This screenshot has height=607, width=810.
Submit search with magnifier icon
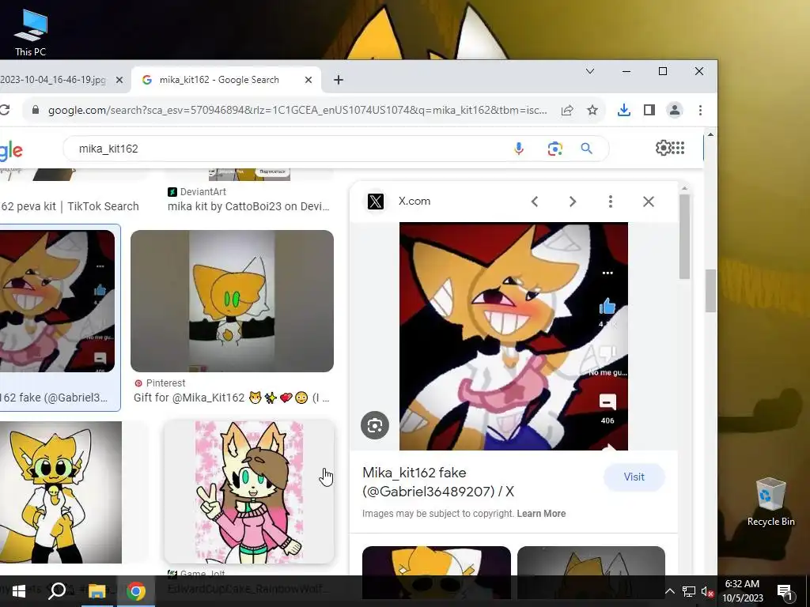coord(586,149)
